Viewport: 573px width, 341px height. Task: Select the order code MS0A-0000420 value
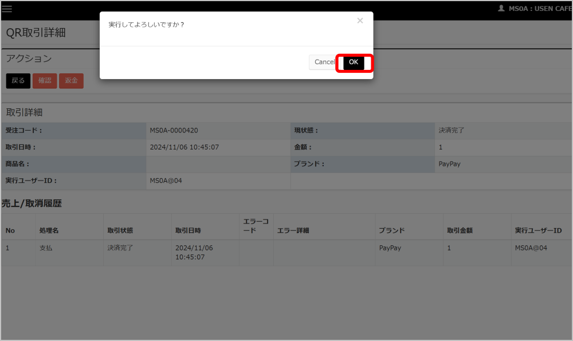click(x=174, y=131)
